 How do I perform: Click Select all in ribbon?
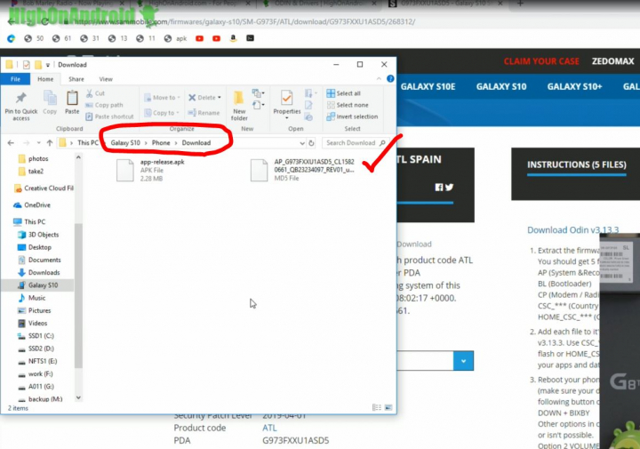(x=344, y=93)
